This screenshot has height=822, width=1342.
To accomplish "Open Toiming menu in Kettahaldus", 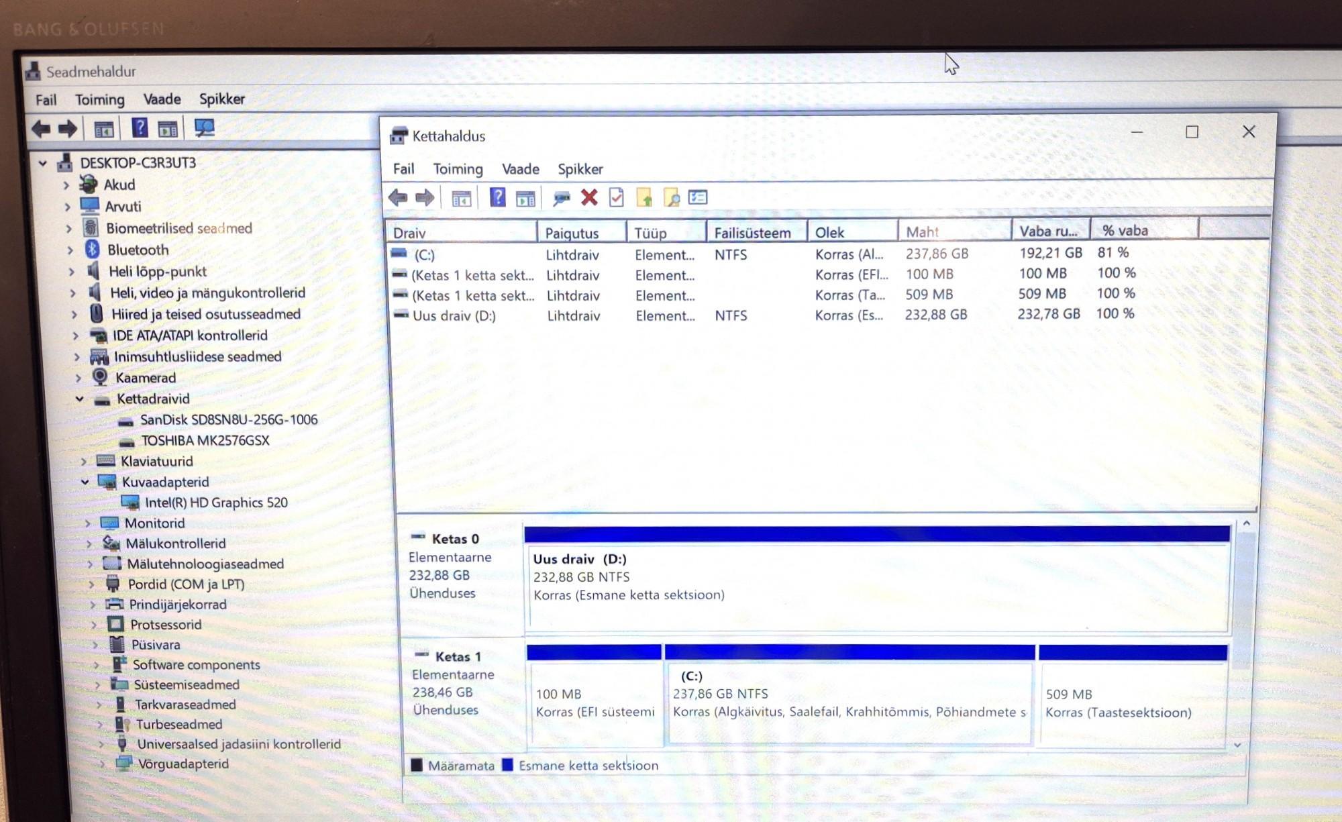I will tap(458, 169).
